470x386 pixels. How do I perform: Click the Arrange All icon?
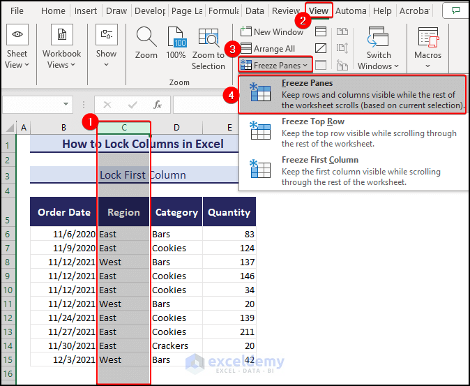246,48
